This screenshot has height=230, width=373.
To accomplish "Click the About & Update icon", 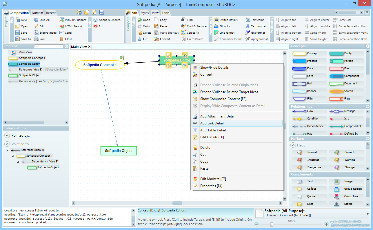I will (95, 20).
